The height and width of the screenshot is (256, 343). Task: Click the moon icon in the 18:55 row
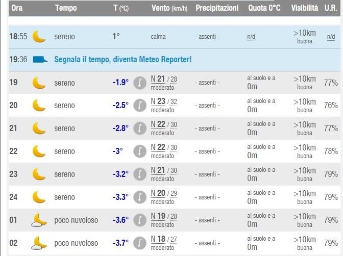pyautogui.click(x=39, y=37)
